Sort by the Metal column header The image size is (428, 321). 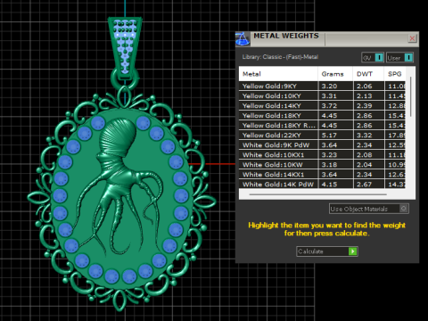278,74
